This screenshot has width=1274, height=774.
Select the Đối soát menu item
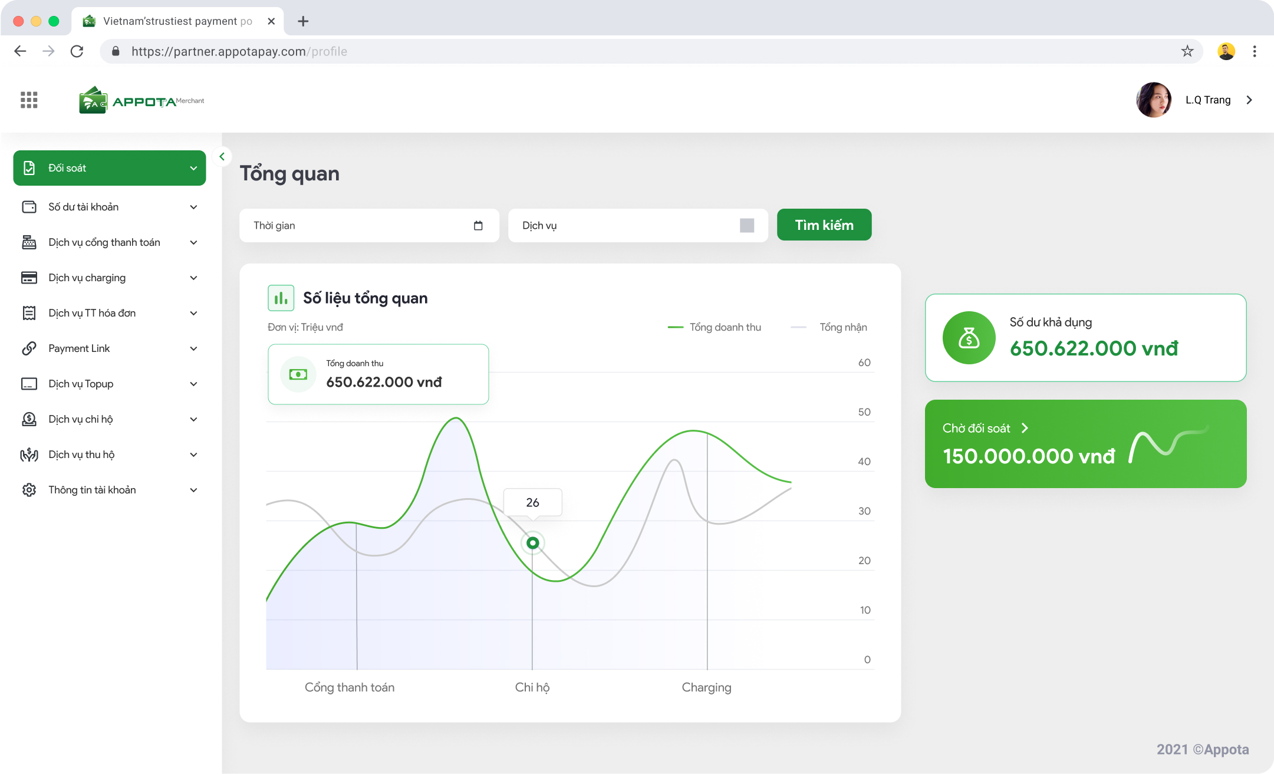point(109,168)
